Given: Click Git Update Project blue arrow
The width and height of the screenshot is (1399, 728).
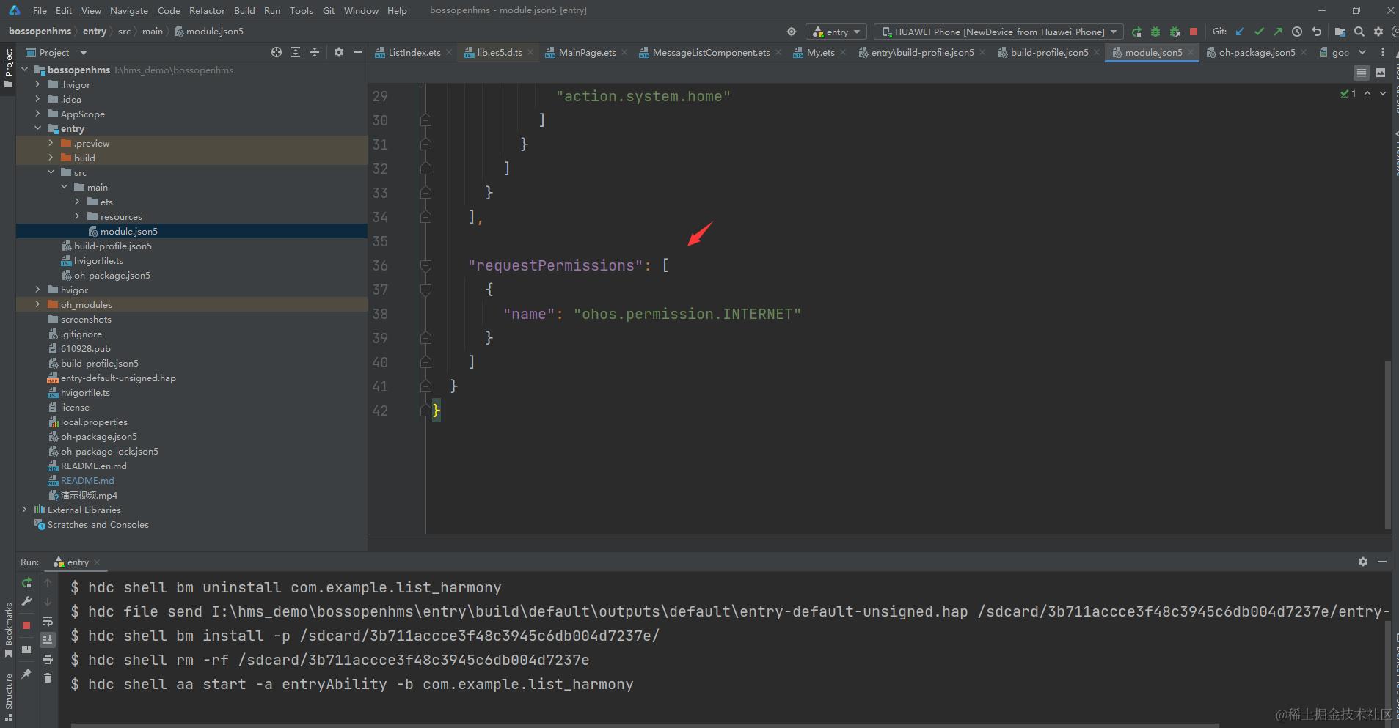Looking at the screenshot, I should (x=1240, y=32).
